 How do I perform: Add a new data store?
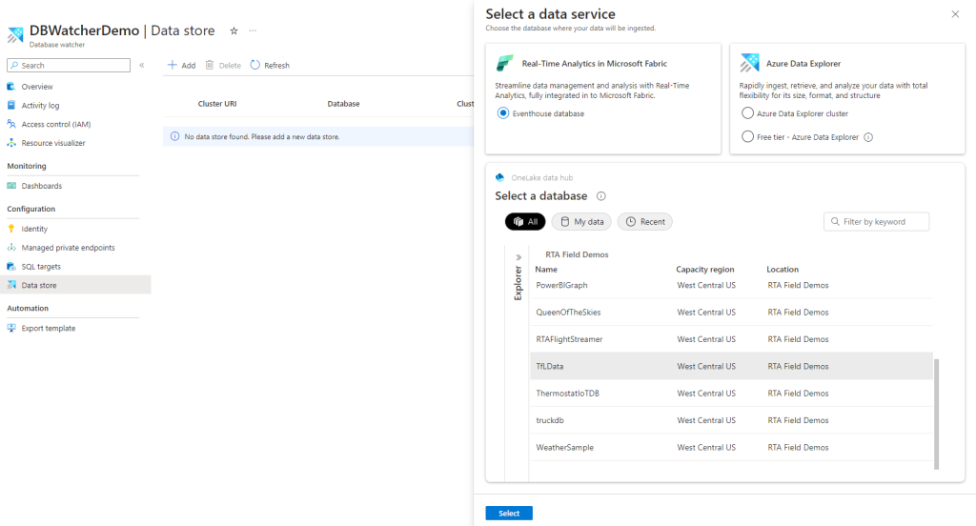pos(182,65)
